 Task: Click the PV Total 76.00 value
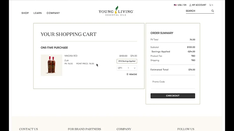192,40
